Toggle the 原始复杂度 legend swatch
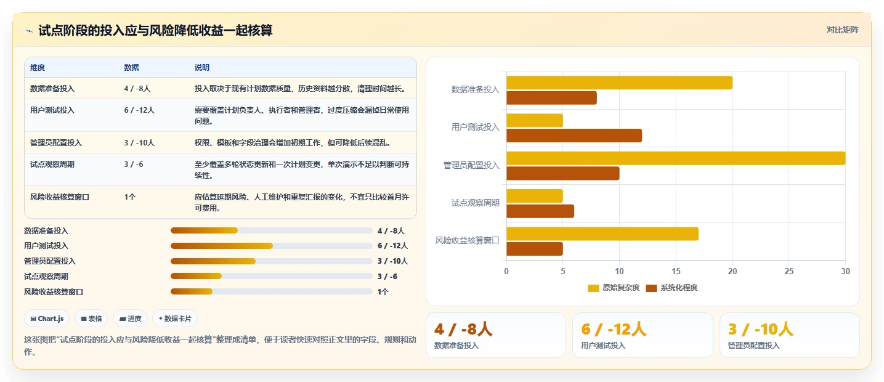Viewport: 884px width, 382px height. coord(593,288)
